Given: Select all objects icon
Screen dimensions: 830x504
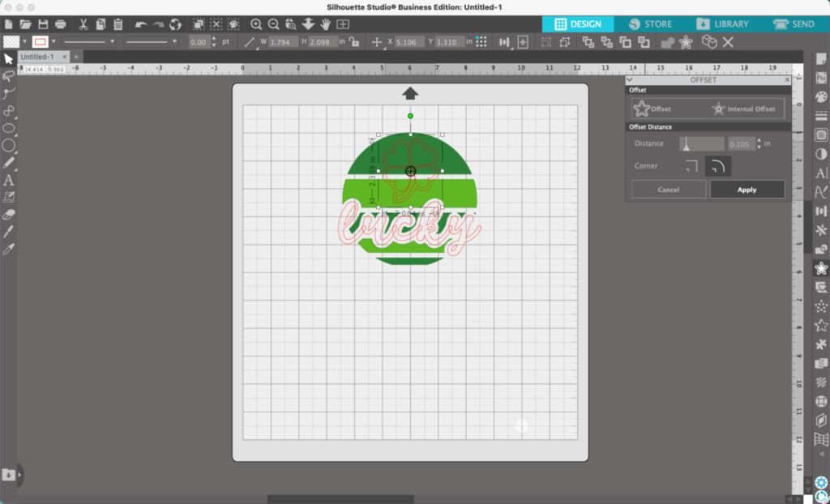Looking at the screenshot, I should [199, 24].
